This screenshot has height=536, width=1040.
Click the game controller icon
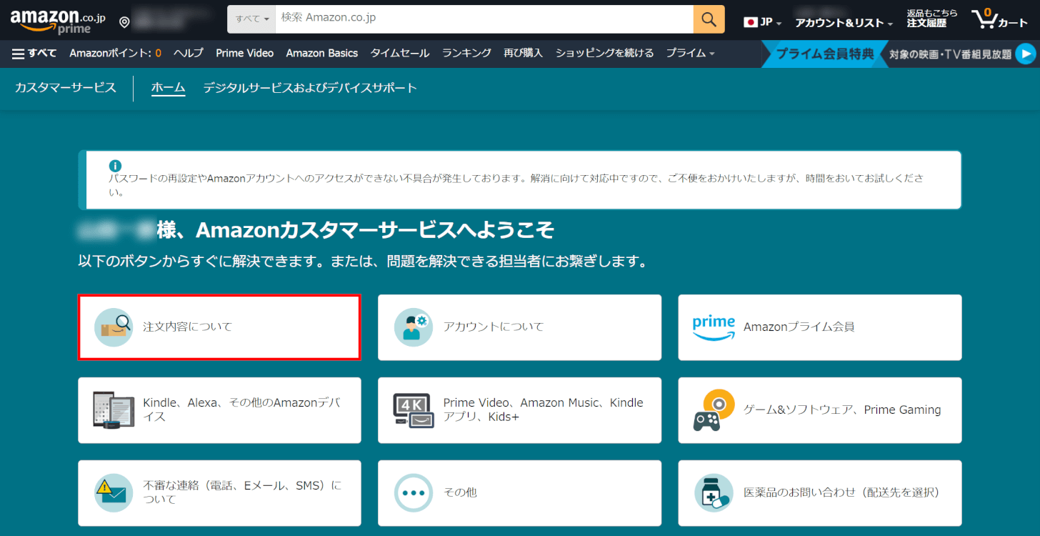click(714, 410)
